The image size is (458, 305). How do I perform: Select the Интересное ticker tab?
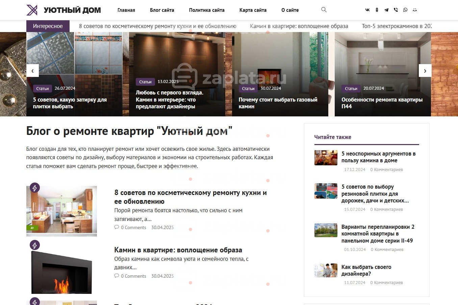click(48, 26)
